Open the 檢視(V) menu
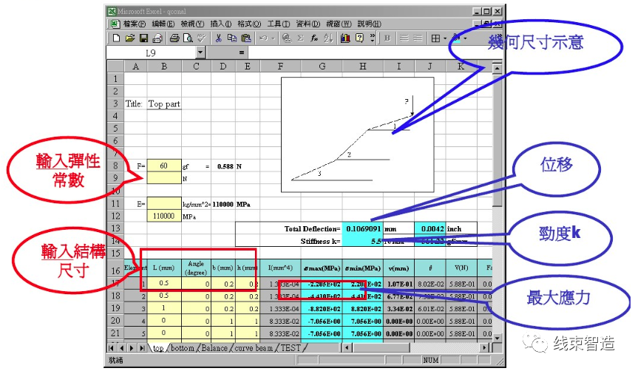 [x=192, y=24]
